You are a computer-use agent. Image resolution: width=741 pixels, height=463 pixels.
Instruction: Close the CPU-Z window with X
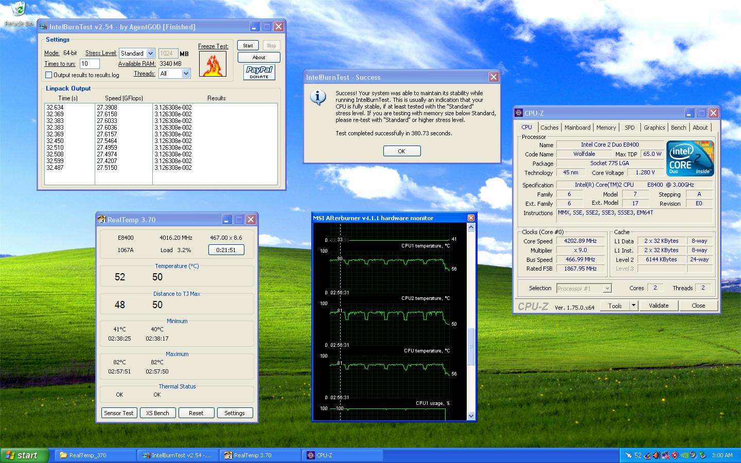tap(713, 113)
